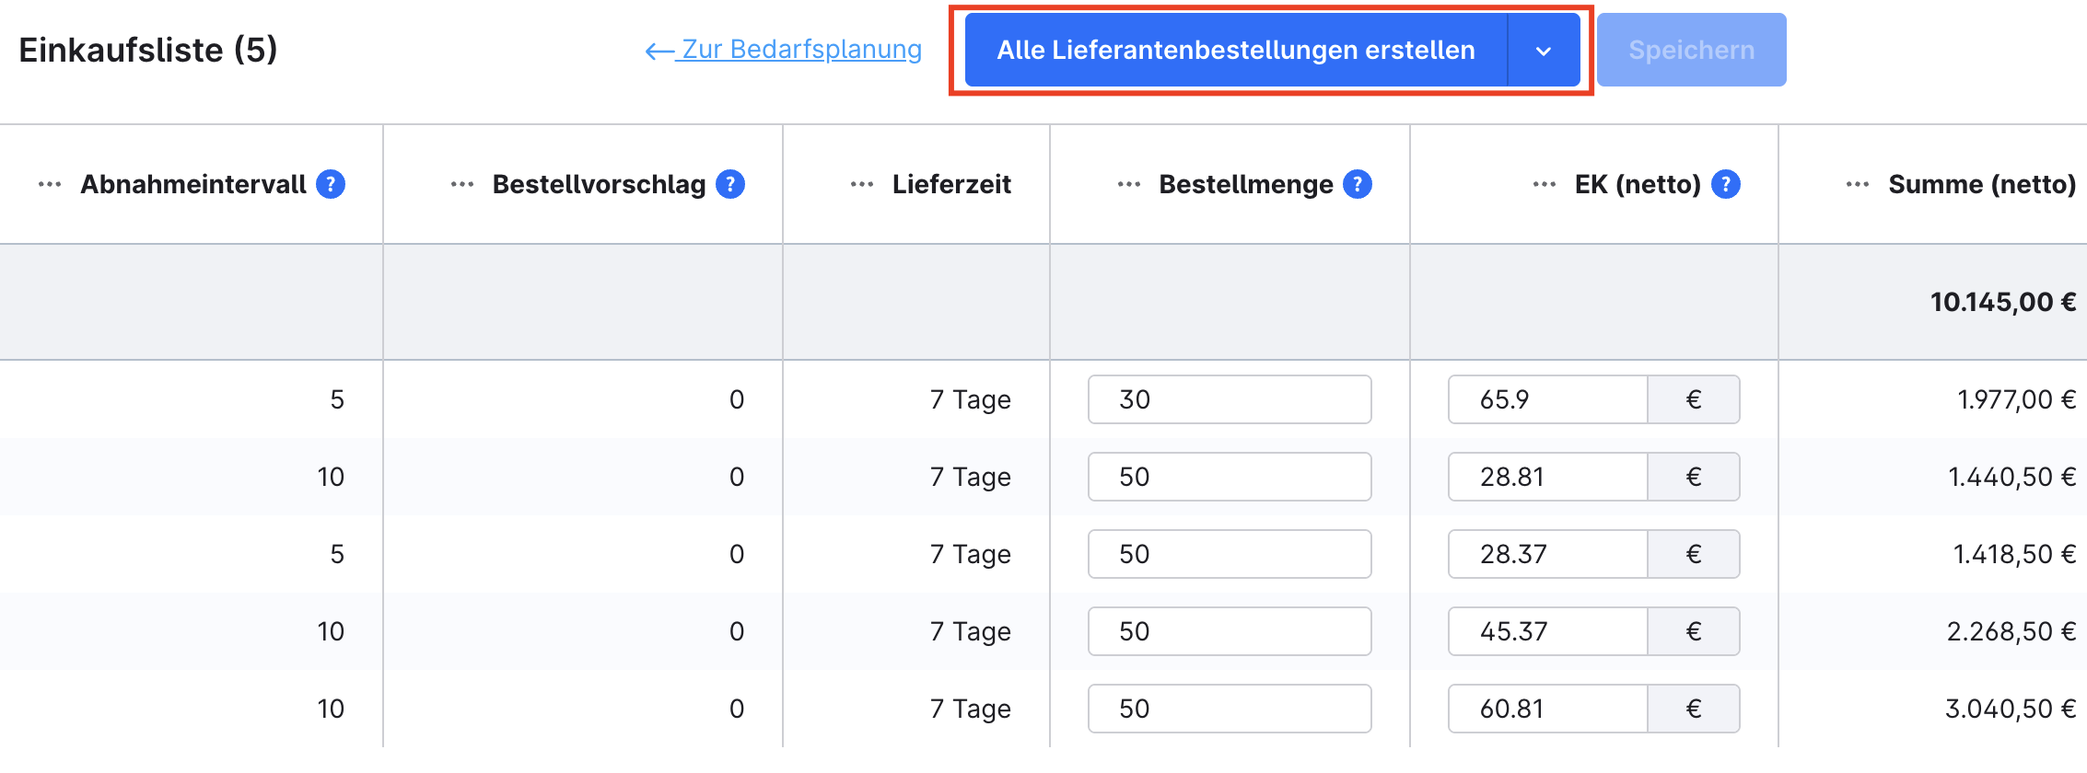The image size is (2087, 773).
Task: Open help tooltip for EK (netto) column
Action: pos(1724,183)
